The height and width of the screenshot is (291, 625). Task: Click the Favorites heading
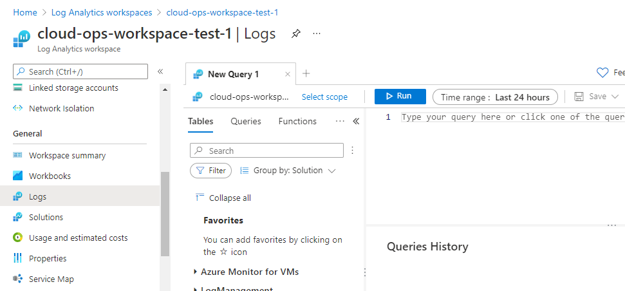pyautogui.click(x=223, y=220)
